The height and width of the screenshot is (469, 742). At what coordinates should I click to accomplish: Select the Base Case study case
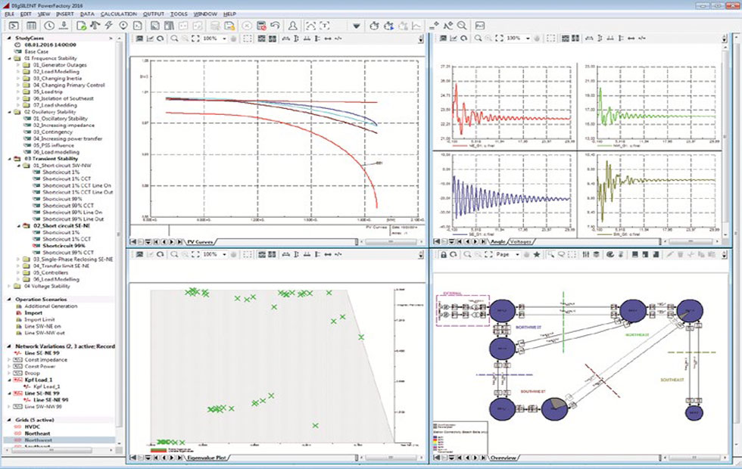coord(36,51)
